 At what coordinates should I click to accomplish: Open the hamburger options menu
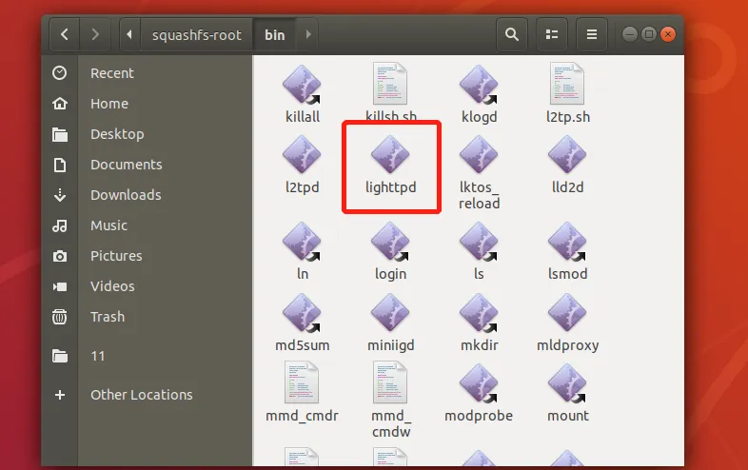(591, 35)
